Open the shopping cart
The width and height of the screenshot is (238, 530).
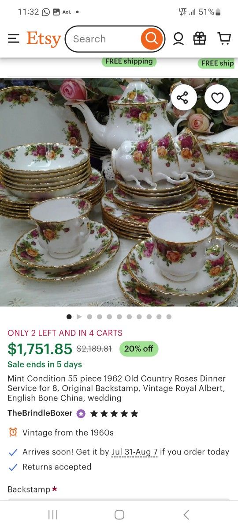coord(224,39)
